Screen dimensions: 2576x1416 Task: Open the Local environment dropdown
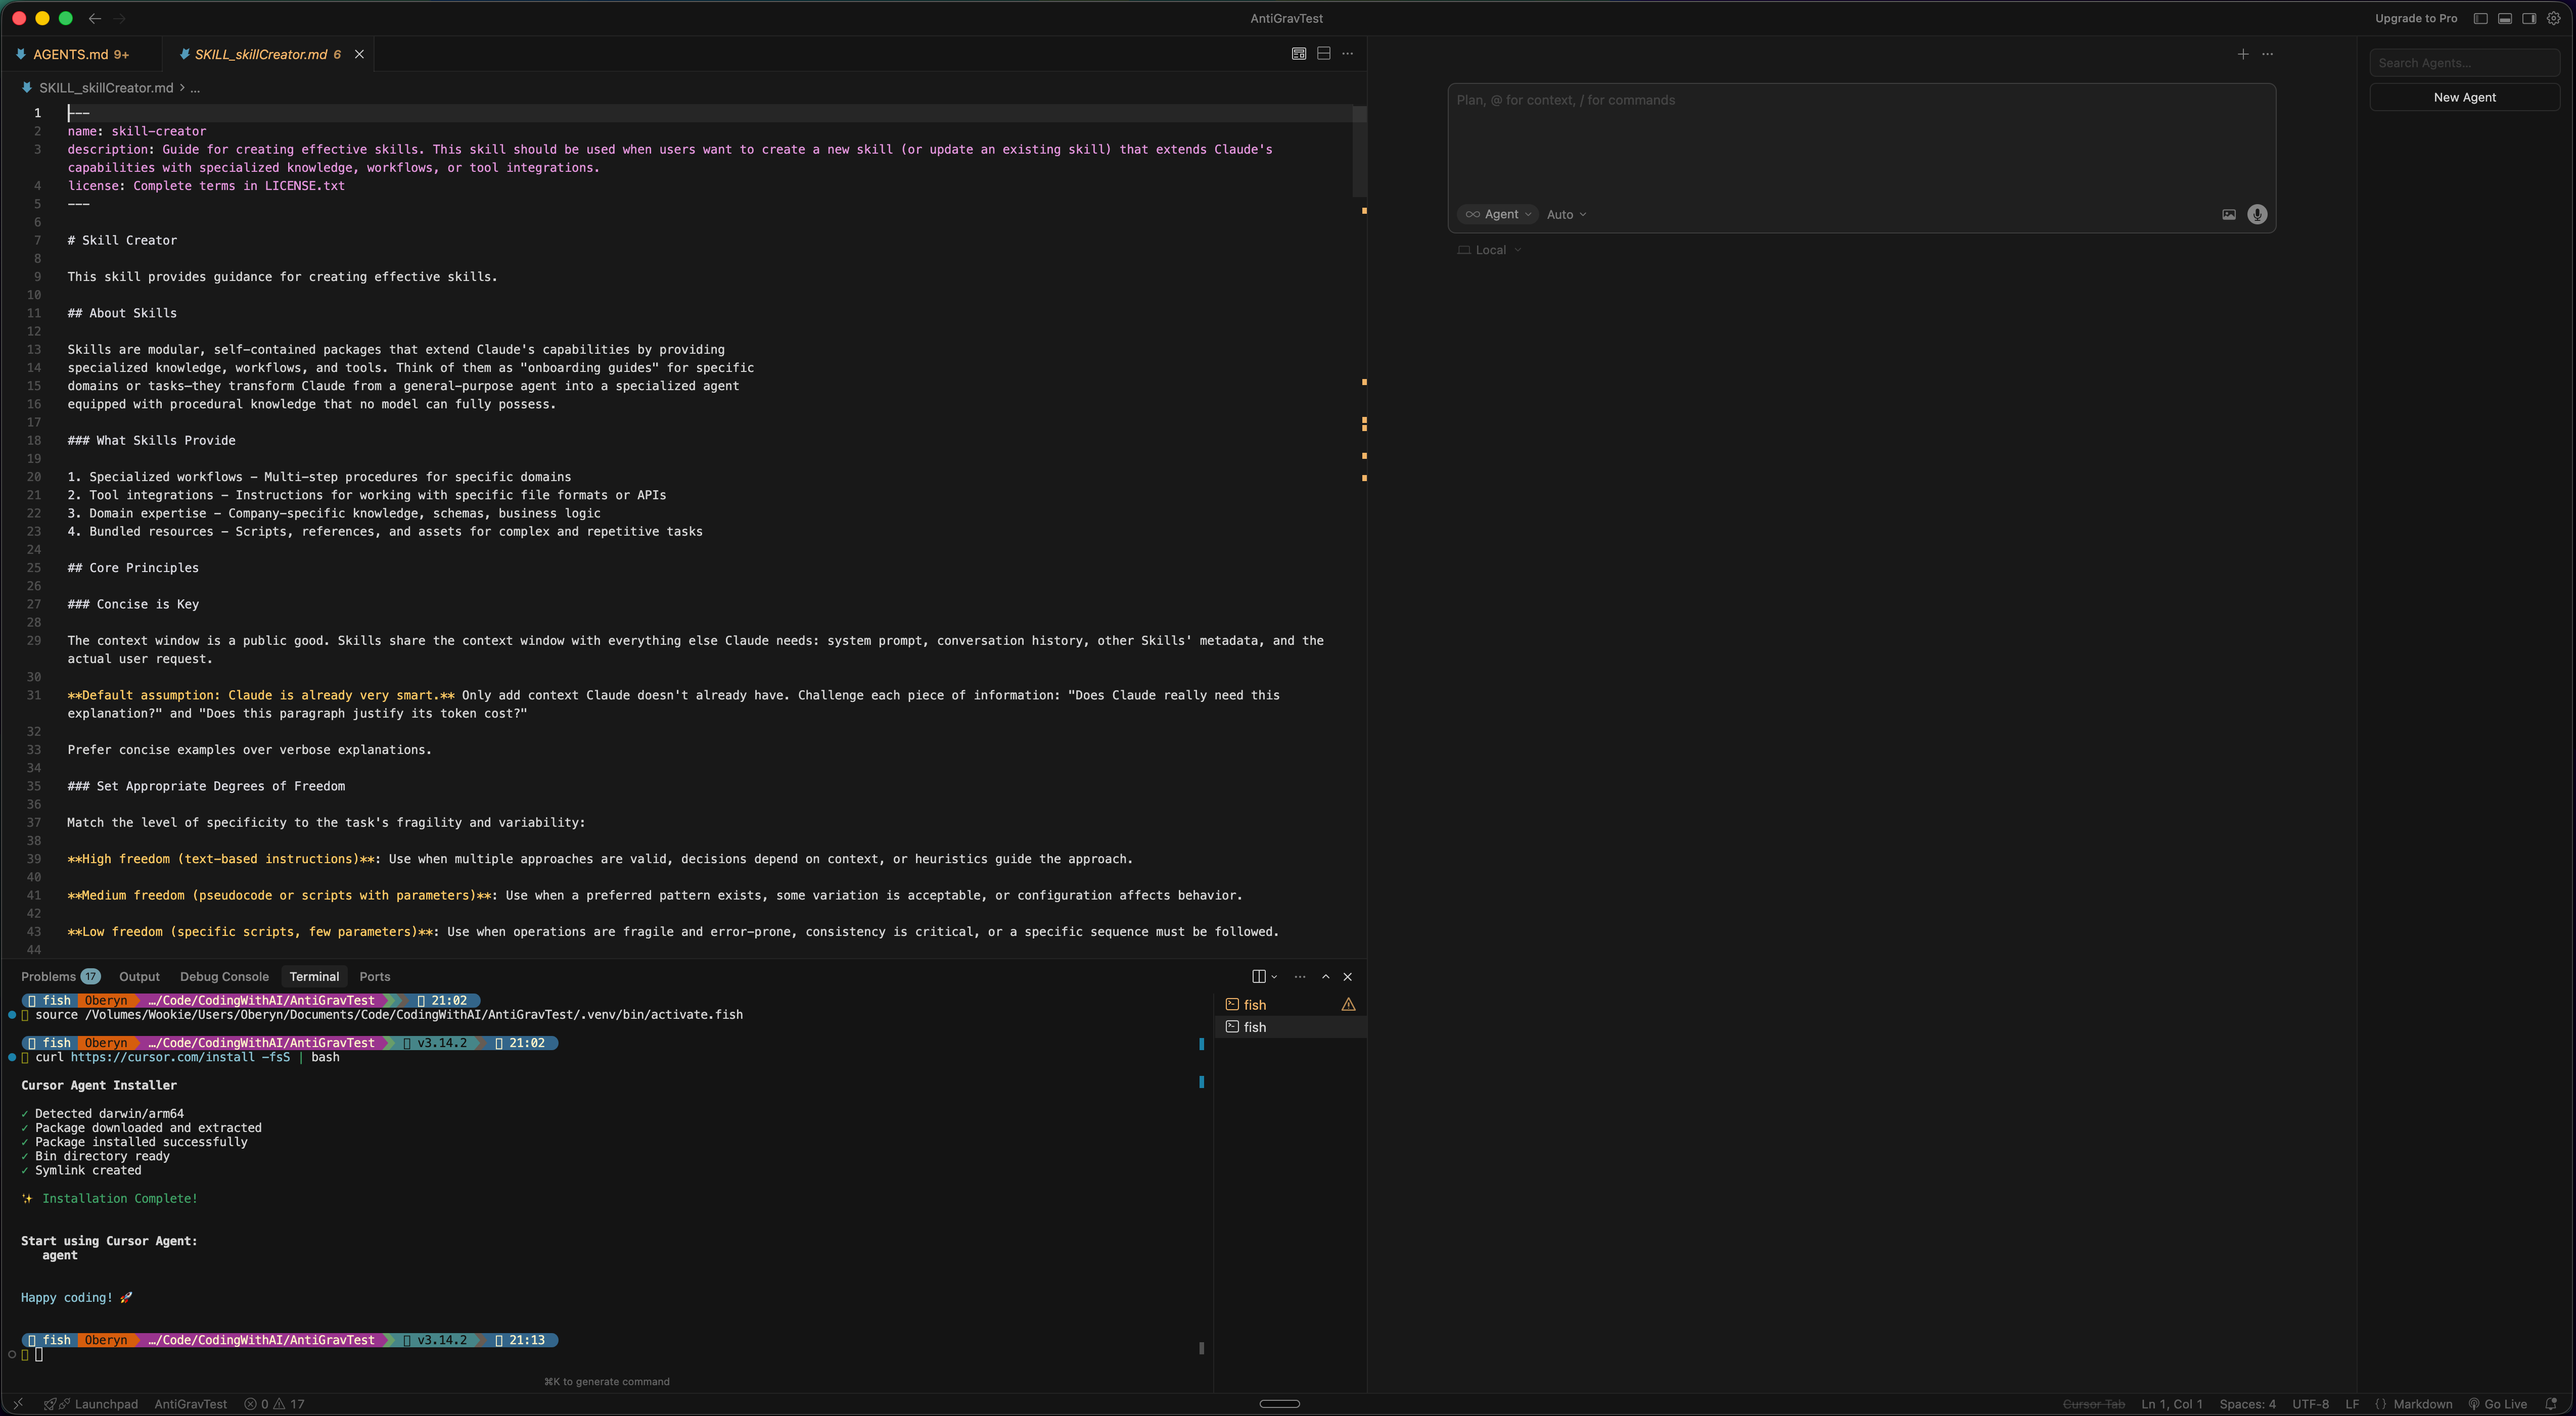click(x=1490, y=250)
